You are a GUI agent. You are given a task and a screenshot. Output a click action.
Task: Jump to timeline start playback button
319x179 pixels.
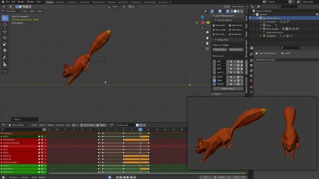118,177
